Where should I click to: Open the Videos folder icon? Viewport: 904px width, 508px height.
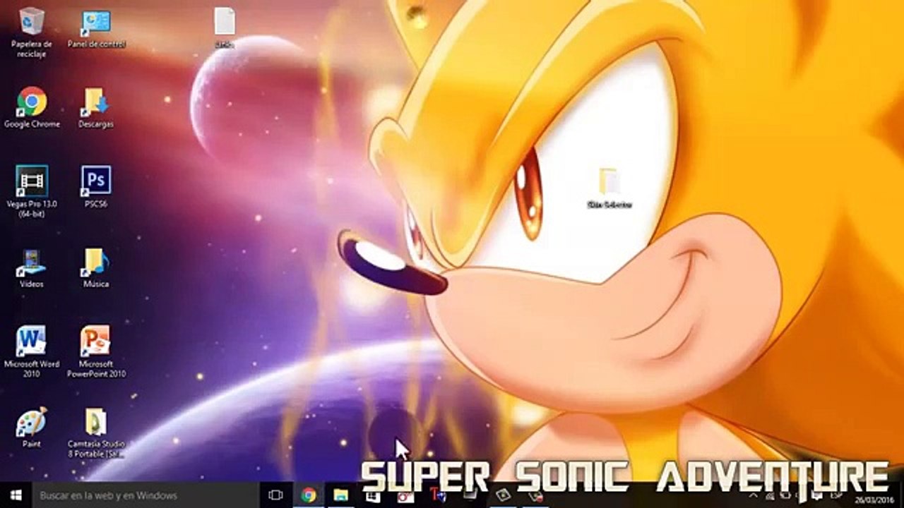(32, 267)
